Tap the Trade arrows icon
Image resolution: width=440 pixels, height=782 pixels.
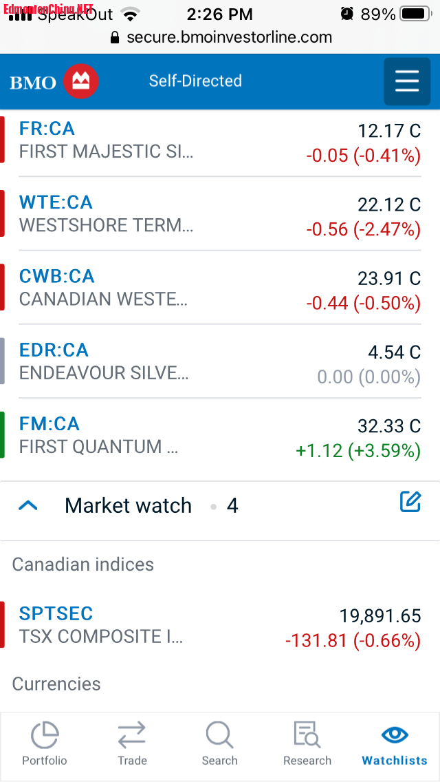pos(132,735)
